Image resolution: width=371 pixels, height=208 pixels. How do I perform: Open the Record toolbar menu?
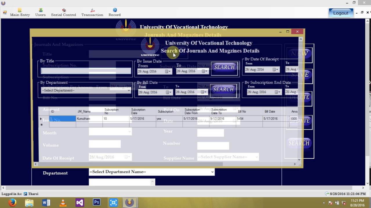pyautogui.click(x=114, y=12)
